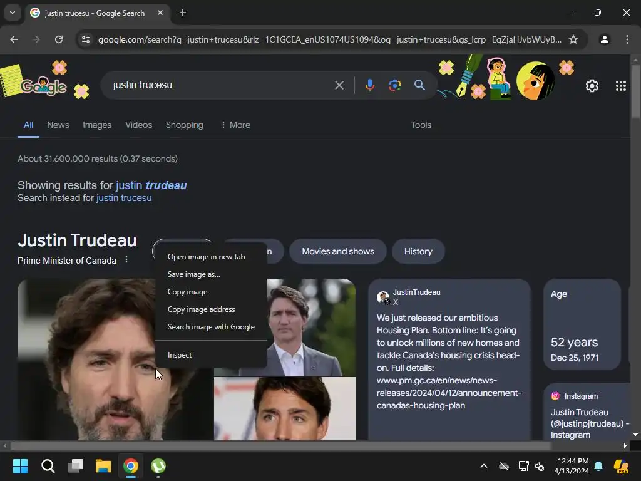
Task: Click the browser back arrow
Action: pos(14,39)
